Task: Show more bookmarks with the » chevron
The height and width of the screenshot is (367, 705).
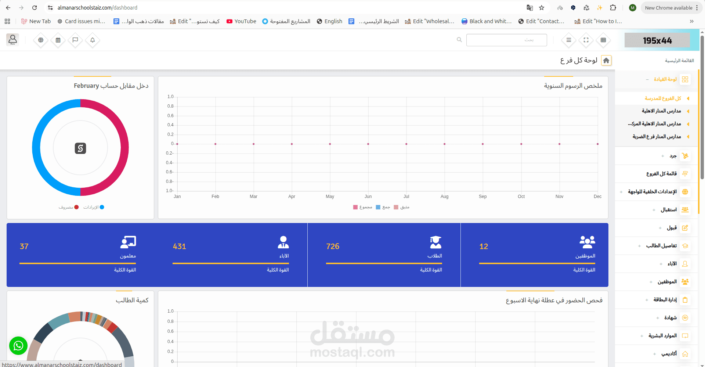Action: tap(692, 21)
